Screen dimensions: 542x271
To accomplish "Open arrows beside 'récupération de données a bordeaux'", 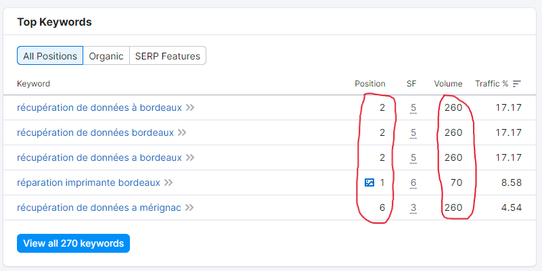I will click(x=189, y=157).
